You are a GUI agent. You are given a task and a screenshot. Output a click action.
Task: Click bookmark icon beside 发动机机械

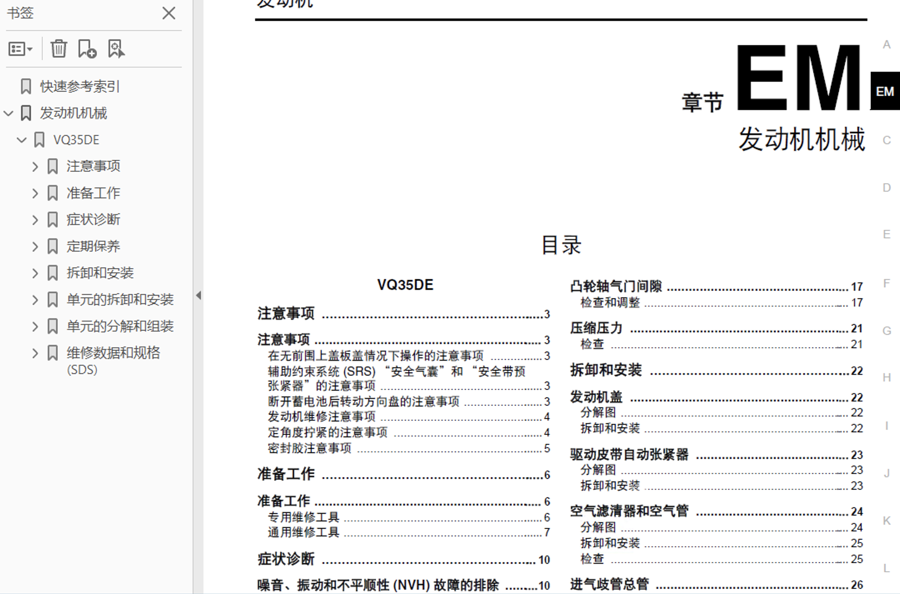[26, 113]
